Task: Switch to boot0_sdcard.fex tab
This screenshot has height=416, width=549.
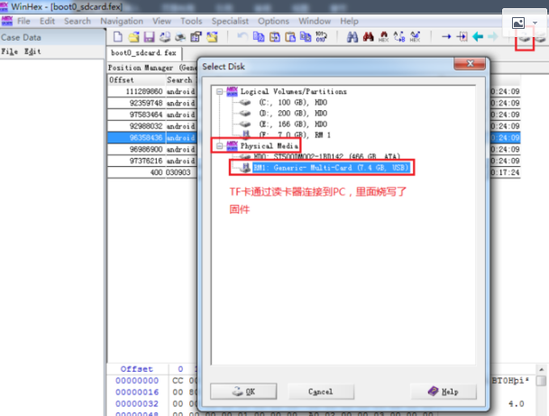Action: coord(143,53)
